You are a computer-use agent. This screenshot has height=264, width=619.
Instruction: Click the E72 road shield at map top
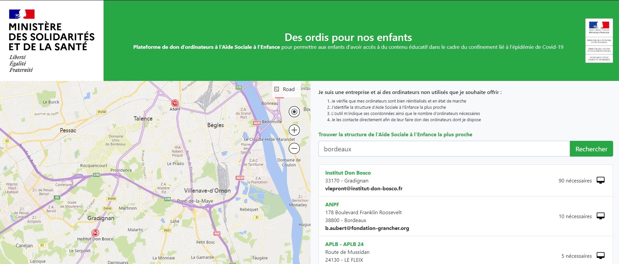[x=239, y=87]
